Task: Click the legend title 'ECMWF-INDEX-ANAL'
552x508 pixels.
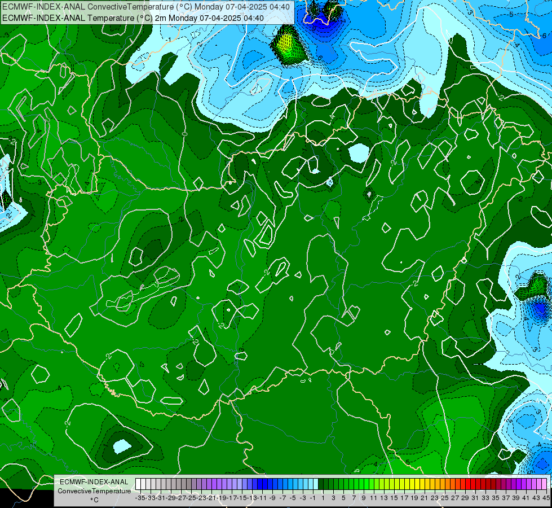Action: 94,482
